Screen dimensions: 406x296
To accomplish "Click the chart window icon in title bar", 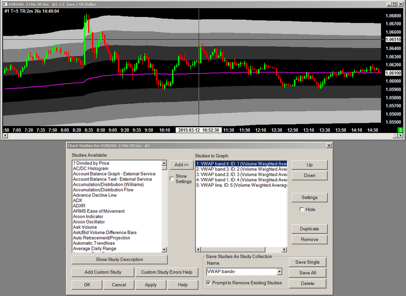I will (x=5, y=4).
